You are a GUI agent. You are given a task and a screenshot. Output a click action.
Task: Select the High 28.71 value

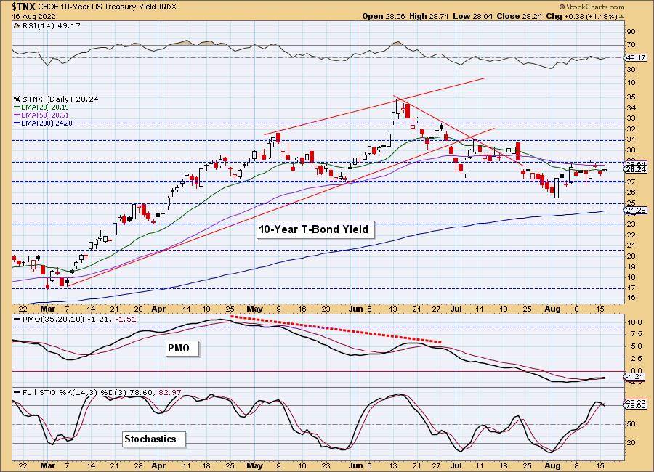click(x=428, y=16)
